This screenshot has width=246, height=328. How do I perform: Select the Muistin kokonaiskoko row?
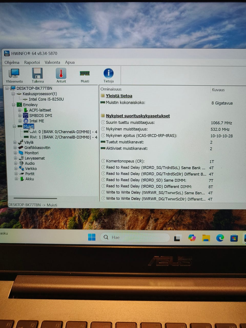[167, 103]
